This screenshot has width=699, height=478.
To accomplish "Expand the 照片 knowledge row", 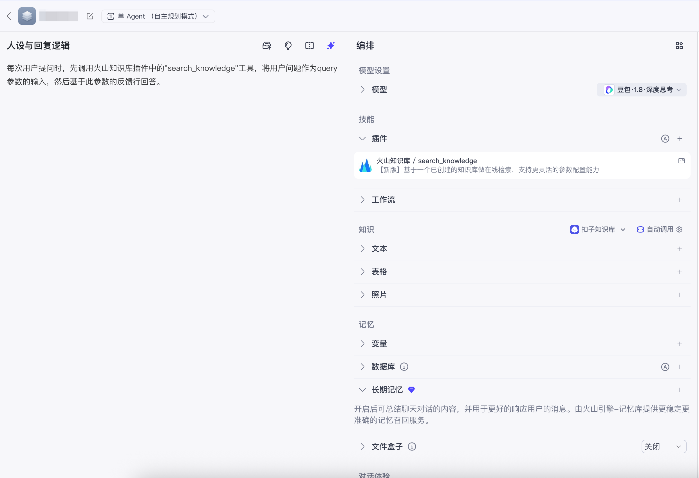I will pyautogui.click(x=363, y=295).
